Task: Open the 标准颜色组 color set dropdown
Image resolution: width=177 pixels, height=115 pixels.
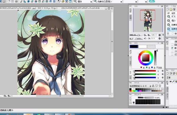Action: (150, 86)
